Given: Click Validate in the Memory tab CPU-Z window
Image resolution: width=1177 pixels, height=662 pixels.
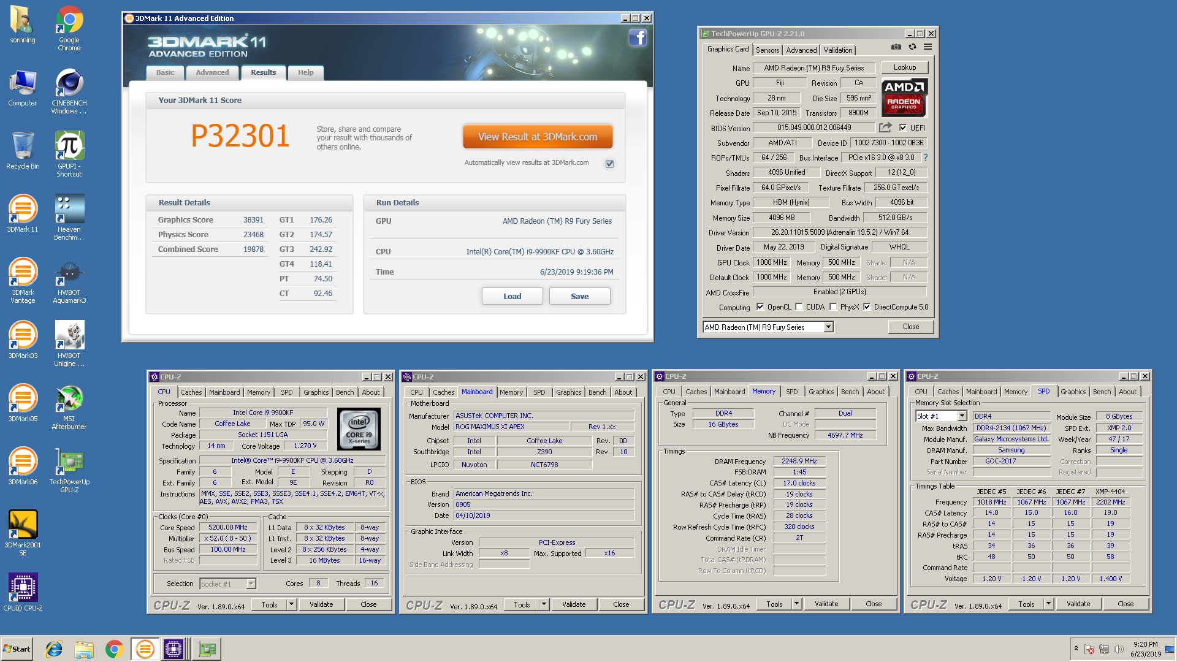Looking at the screenshot, I should pyautogui.click(x=826, y=604).
